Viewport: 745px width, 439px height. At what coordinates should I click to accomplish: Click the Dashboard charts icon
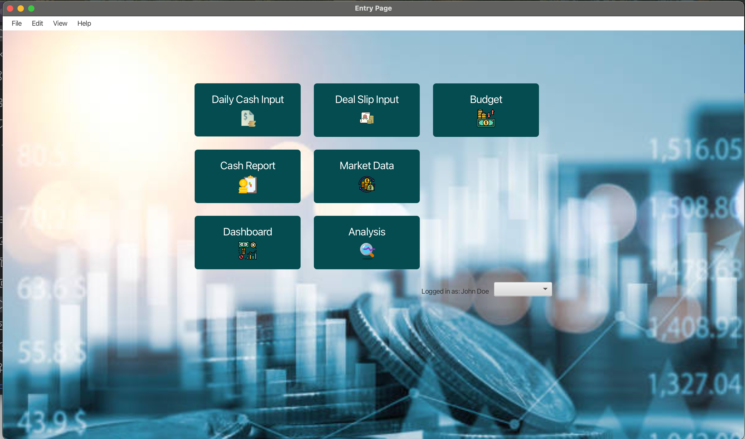coord(248,250)
